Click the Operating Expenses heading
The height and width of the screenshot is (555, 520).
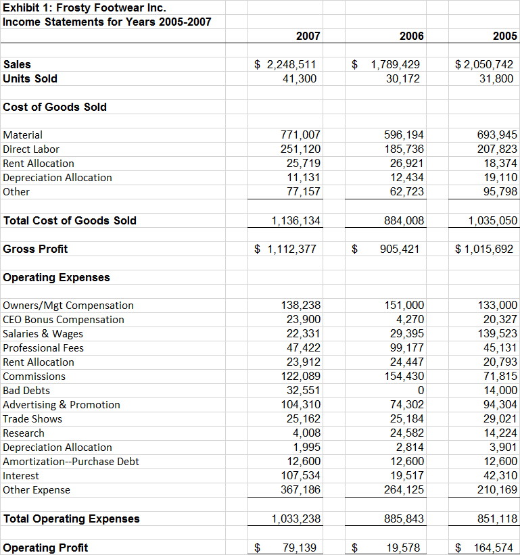tap(57, 277)
